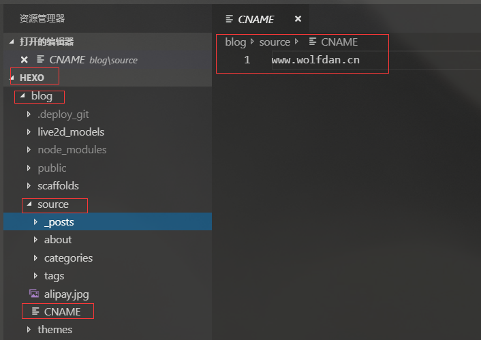Collapse the HEXO workspace section
Screen dimensions: 481x340
pos(12,78)
